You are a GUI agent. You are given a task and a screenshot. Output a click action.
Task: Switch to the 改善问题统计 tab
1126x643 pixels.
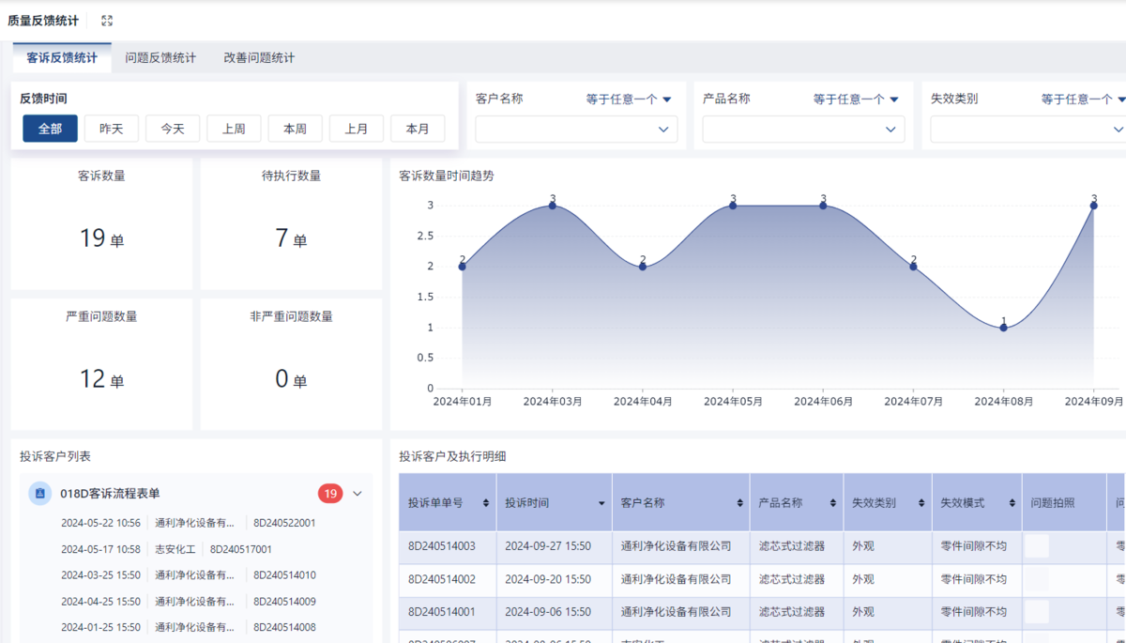(259, 57)
